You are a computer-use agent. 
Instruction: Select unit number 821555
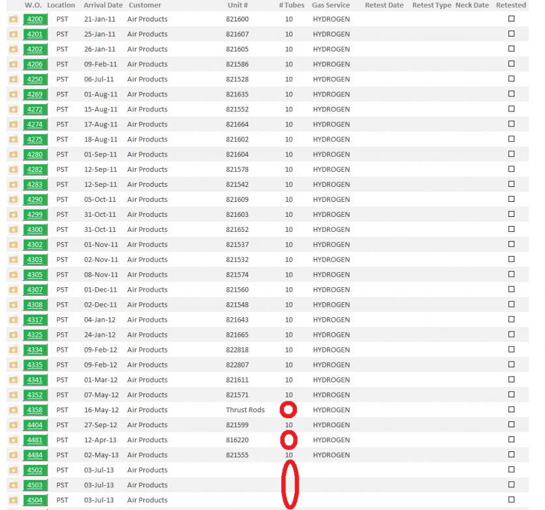[x=238, y=455]
